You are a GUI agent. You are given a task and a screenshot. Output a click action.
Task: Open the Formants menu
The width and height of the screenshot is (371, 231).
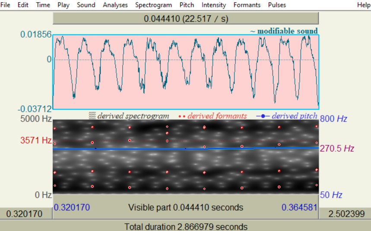(x=247, y=5)
